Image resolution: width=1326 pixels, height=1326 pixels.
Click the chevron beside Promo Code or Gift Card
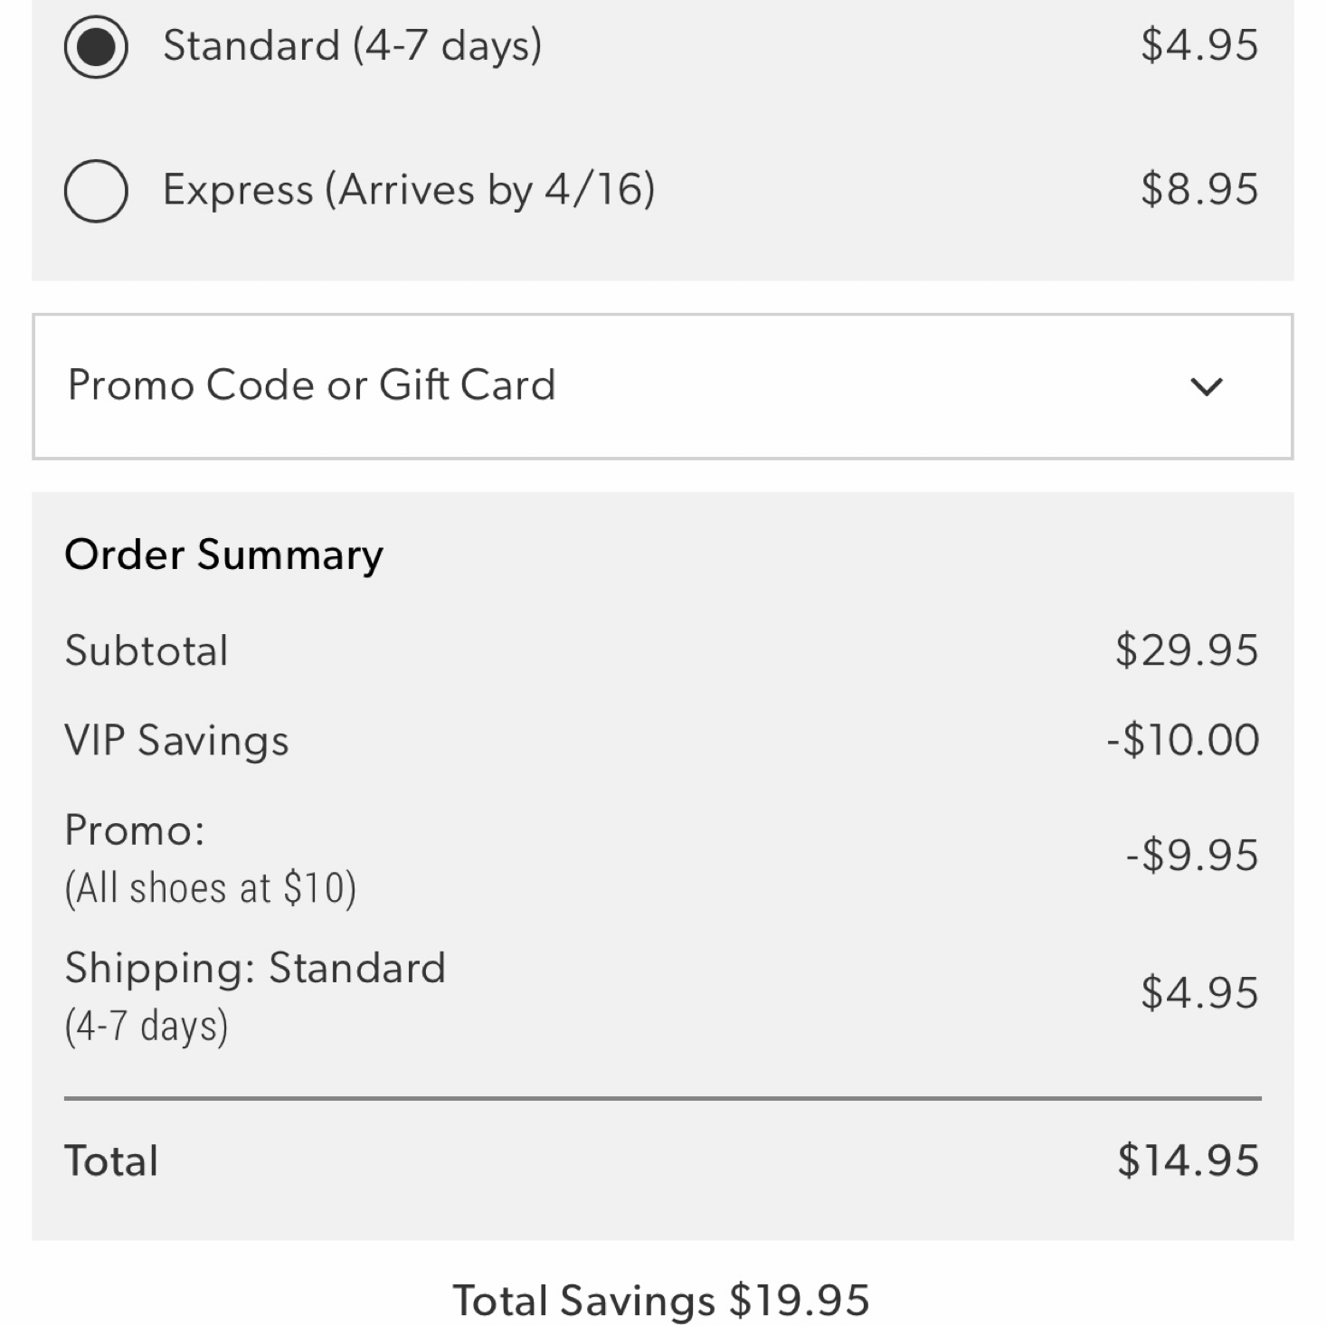(x=1206, y=387)
